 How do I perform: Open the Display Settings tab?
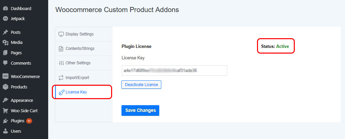(x=84, y=34)
